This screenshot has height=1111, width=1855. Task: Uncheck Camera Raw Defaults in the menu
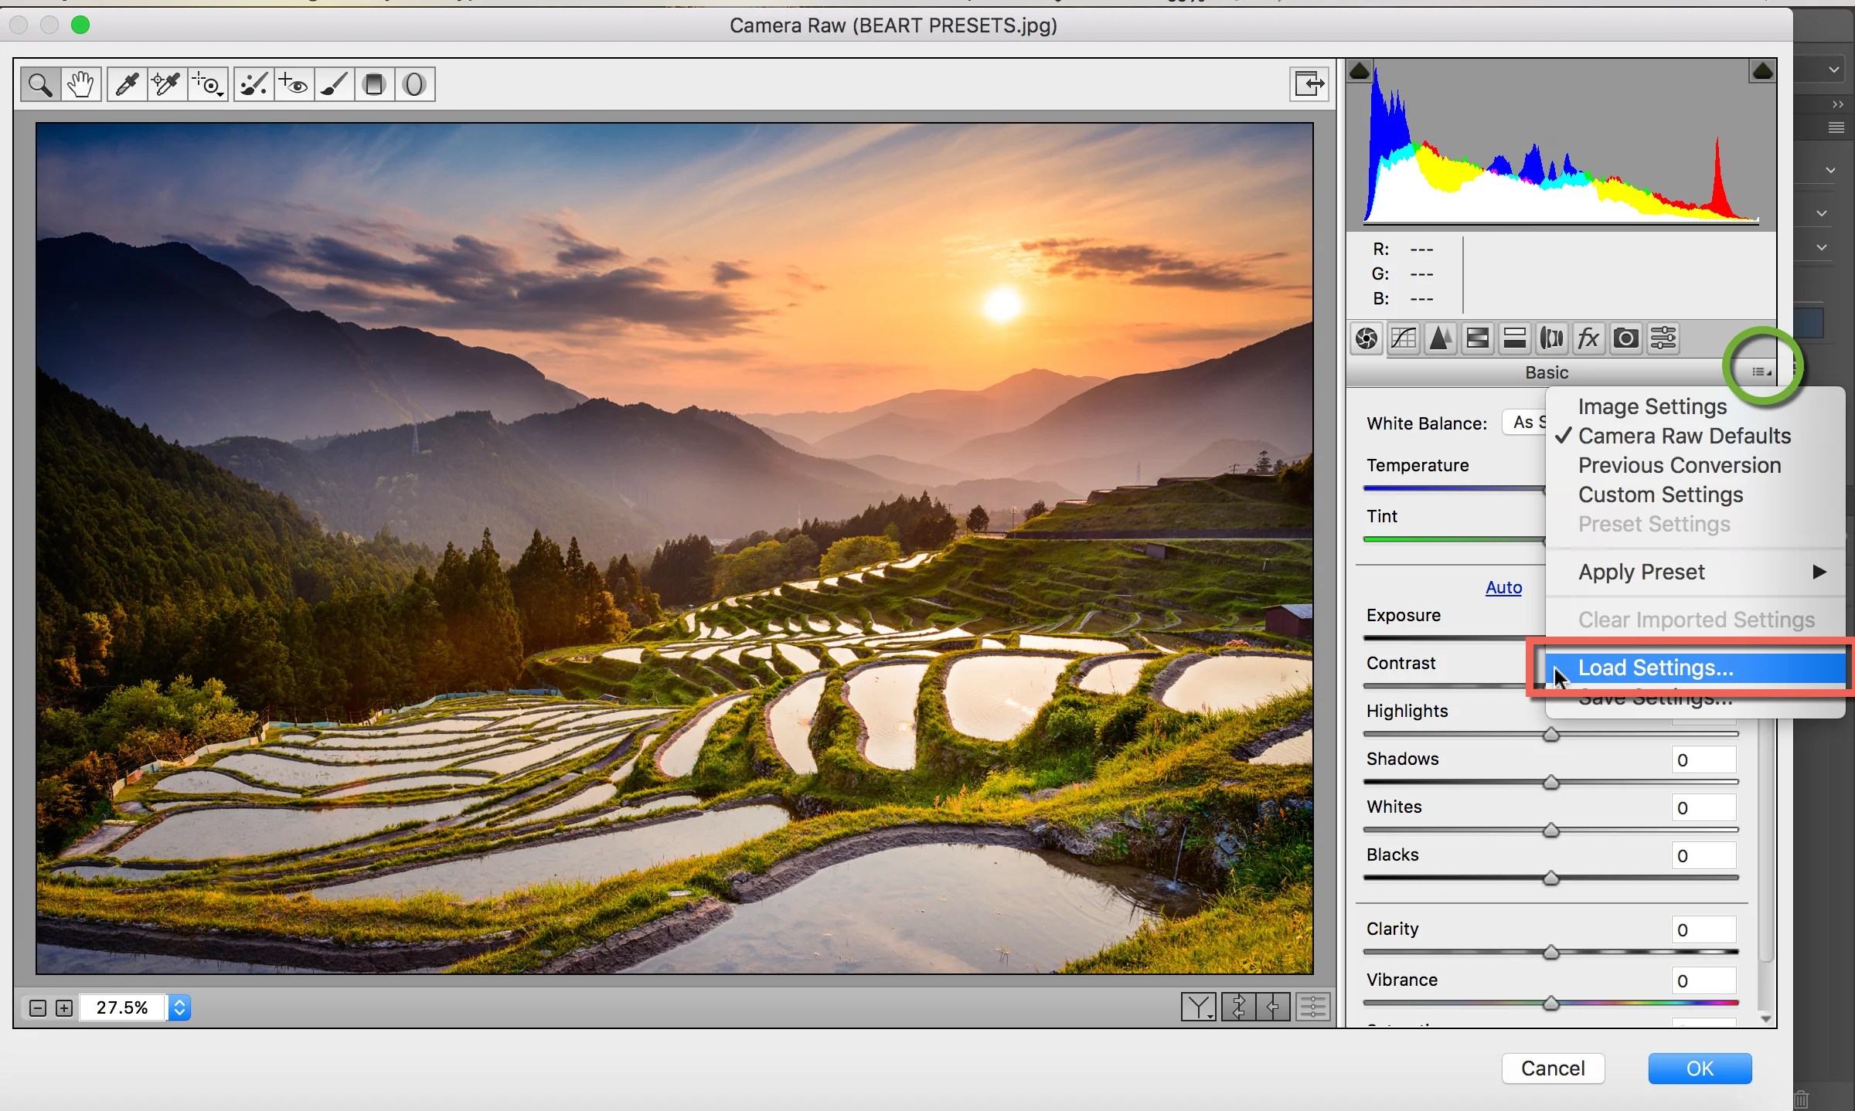[1685, 436]
